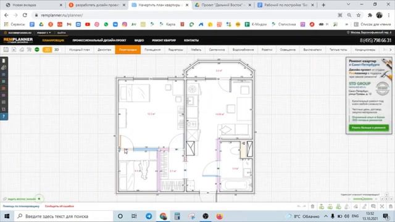Click the fullscreen icon in bottom toolbar
This screenshot has height=222, width=395.
tap(382, 207)
